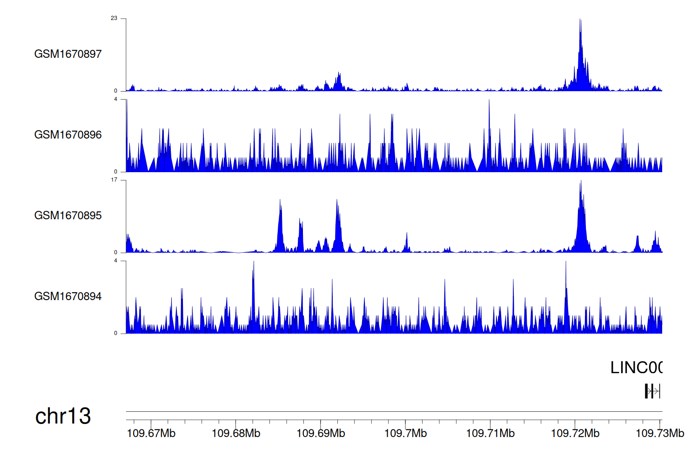
Task: Click the 109.68Mb axis tick label
Action: coord(236,434)
